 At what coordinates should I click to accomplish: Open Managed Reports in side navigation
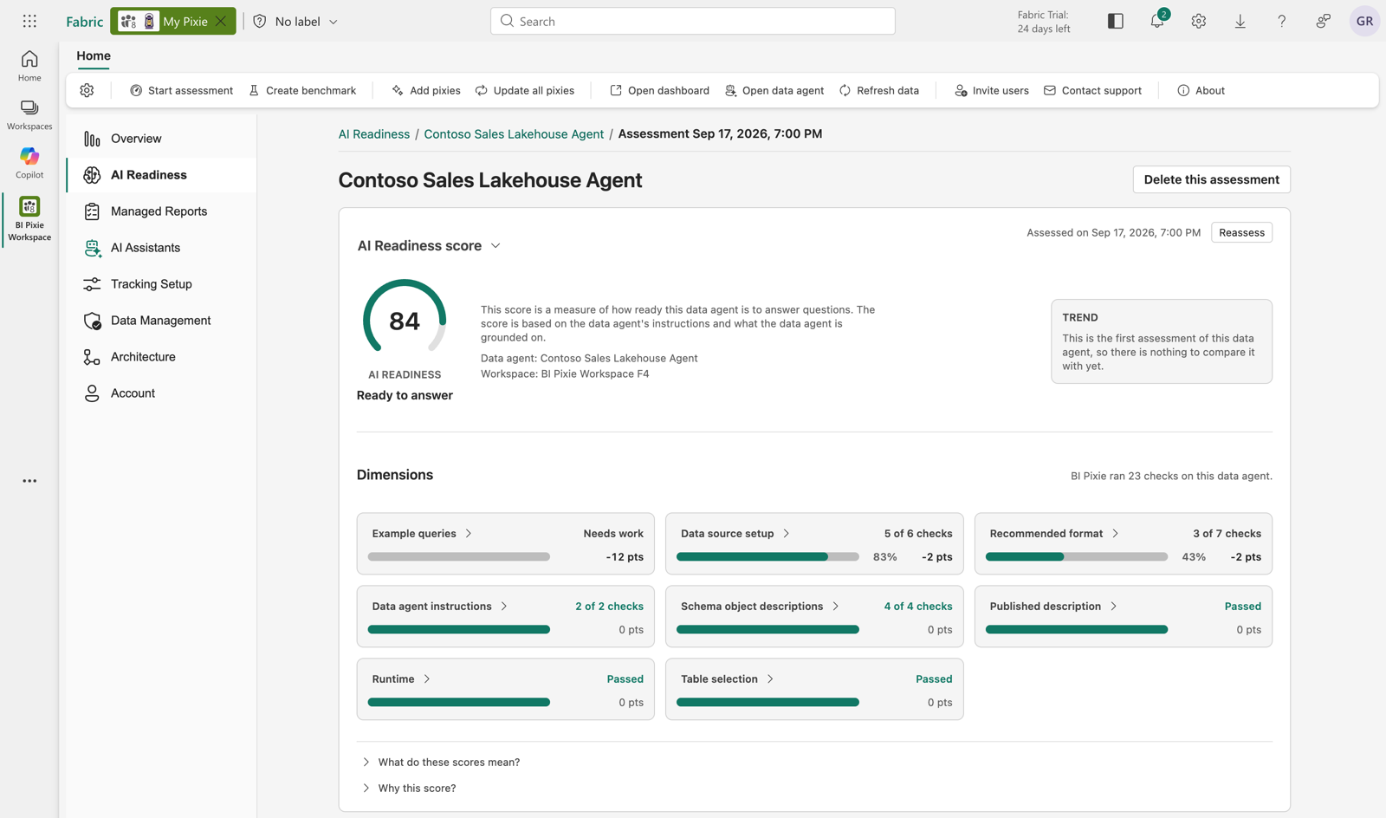[x=162, y=211]
